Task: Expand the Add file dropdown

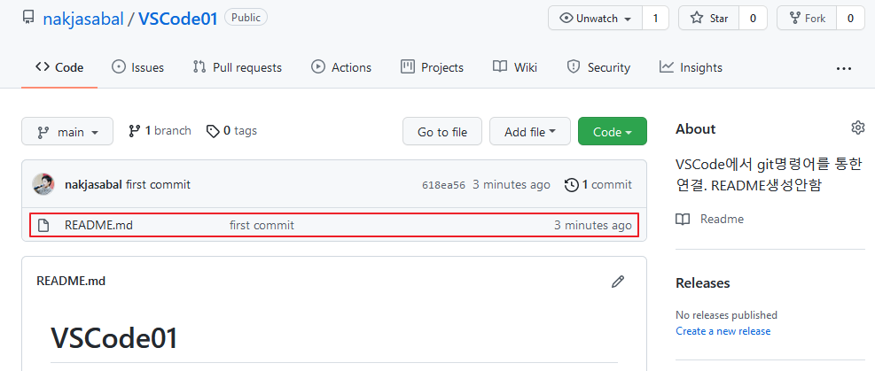Action: 529,131
